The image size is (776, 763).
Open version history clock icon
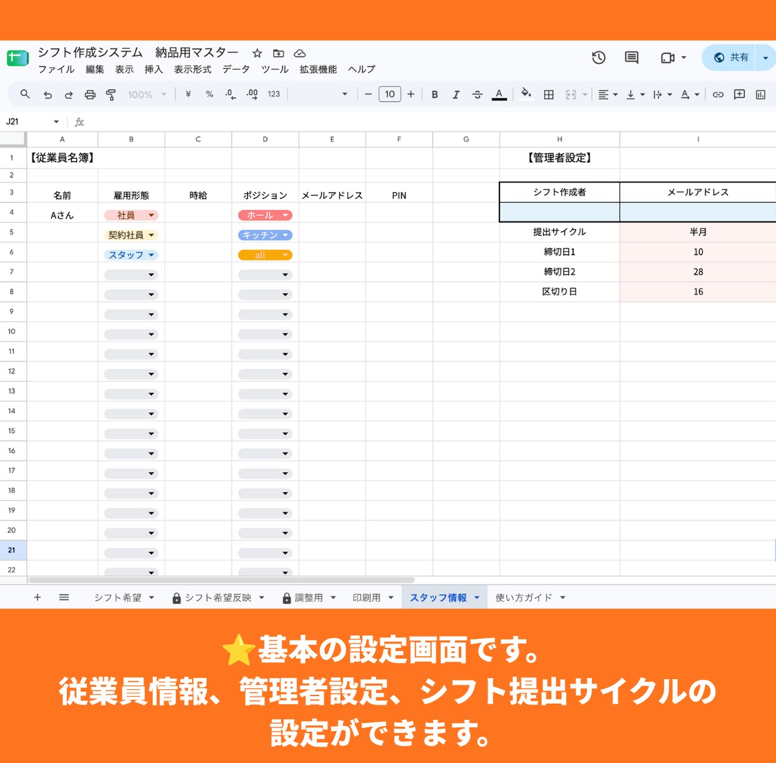pyautogui.click(x=599, y=57)
